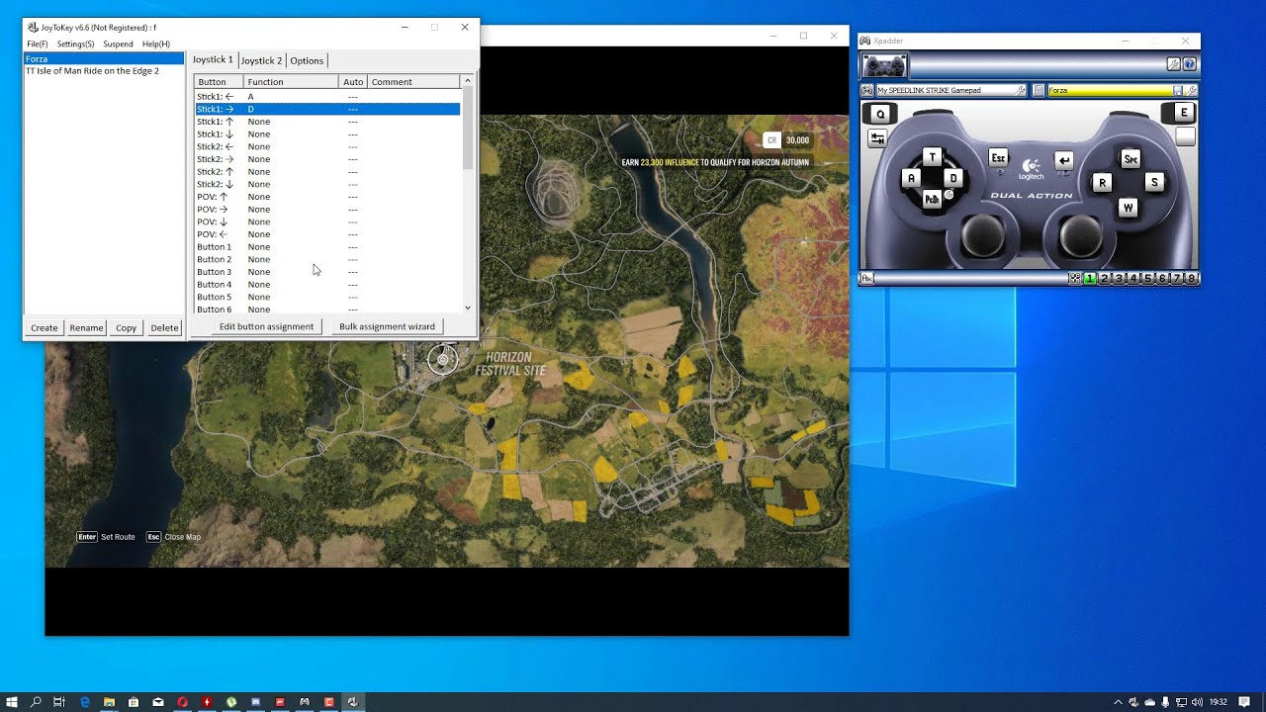The height and width of the screenshot is (712, 1266).
Task: Click the Enter arrow button assignment
Action: coord(1063,160)
